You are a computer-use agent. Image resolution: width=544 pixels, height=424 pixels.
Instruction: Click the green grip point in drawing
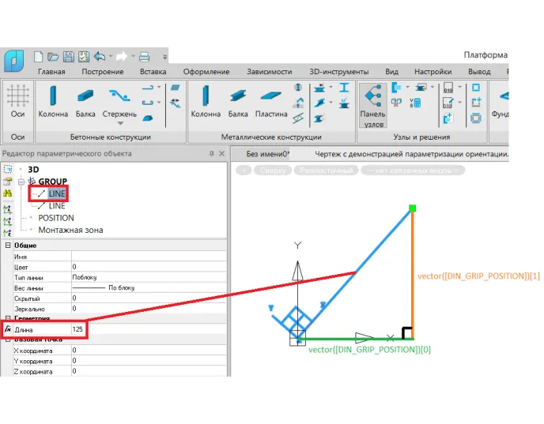[x=412, y=208]
